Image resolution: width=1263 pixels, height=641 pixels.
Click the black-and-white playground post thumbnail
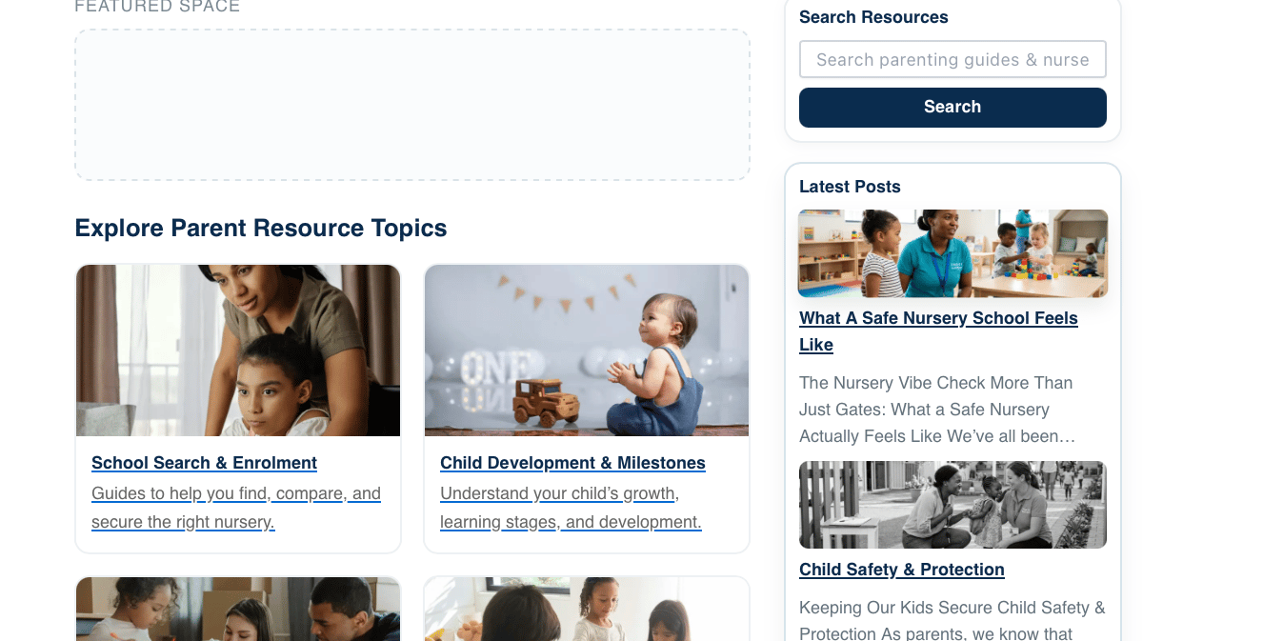coord(952,505)
